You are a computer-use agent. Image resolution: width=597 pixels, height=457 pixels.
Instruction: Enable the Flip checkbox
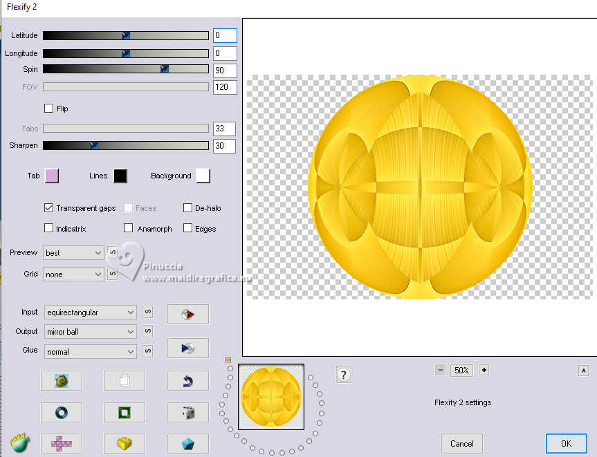pos(48,109)
